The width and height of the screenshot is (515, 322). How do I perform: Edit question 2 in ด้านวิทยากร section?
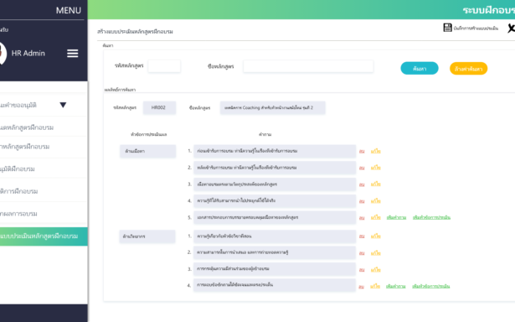coord(376,253)
